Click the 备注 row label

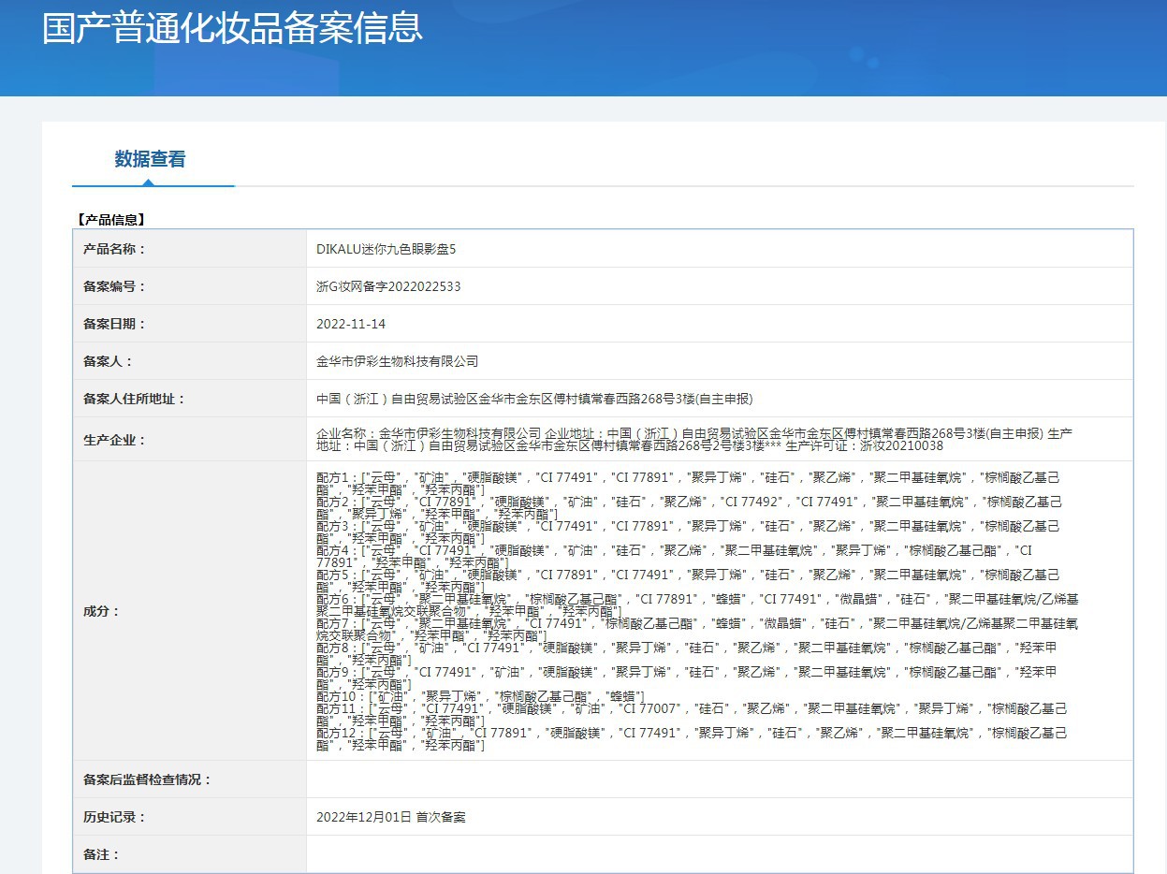pos(101,854)
